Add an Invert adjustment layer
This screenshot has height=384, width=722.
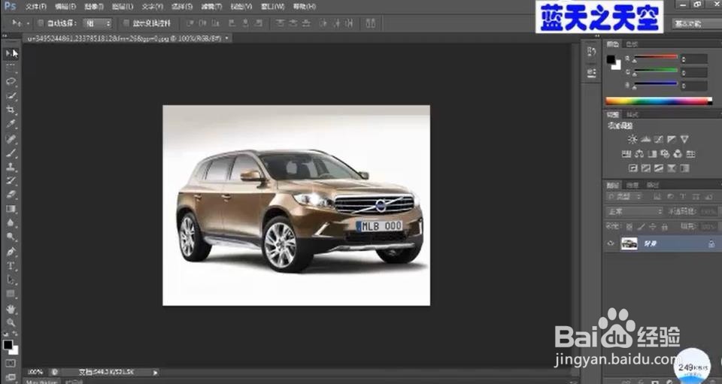pyautogui.click(x=633, y=169)
